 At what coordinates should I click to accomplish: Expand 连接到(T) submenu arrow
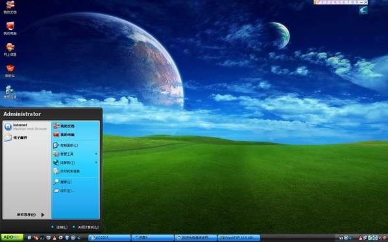pyautogui.click(x=96, y=162)
